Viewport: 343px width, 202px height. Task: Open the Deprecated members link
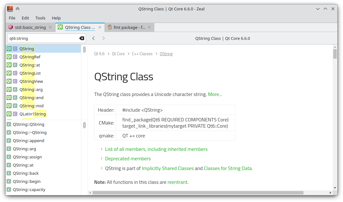tap(128, 159)
